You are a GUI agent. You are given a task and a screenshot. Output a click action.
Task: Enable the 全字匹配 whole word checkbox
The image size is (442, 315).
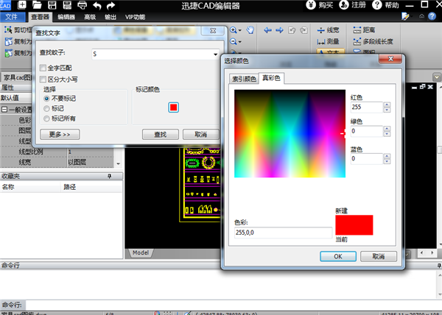click(43, 68)
